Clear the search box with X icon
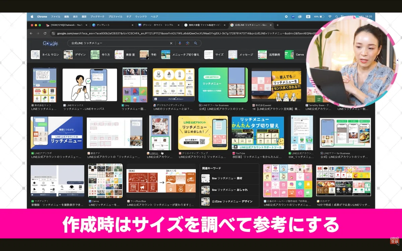This screenshot has width=402, height=251. pos(171,43)
